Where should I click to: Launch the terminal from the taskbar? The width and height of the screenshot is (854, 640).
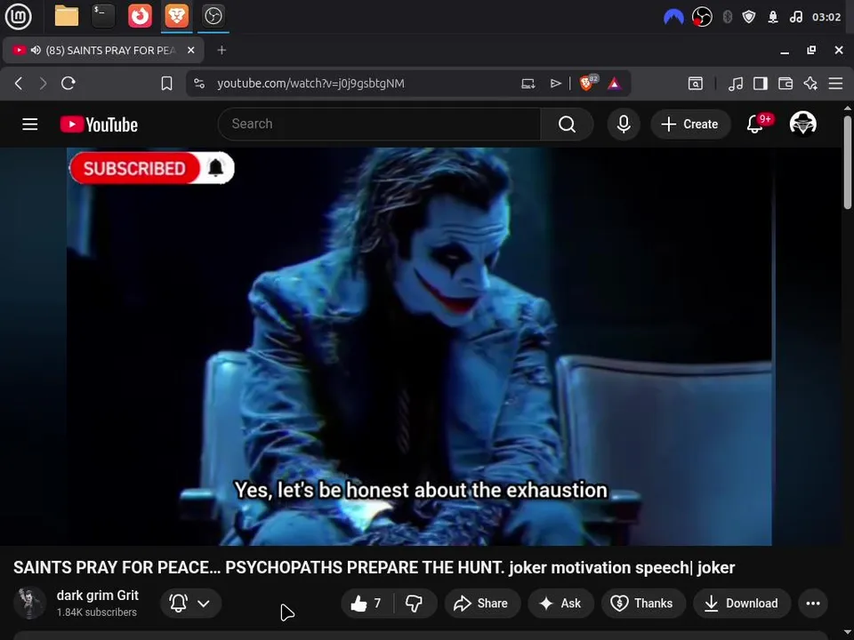(103, 16)
